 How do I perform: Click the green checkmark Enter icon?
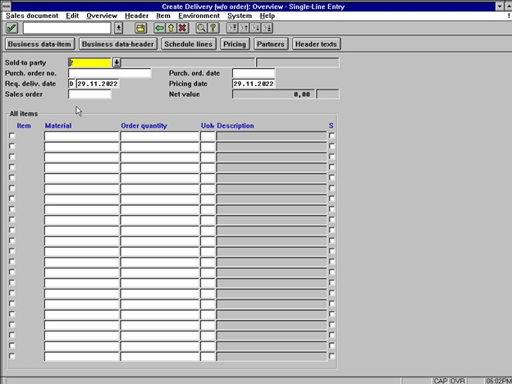(x=11, y=28)
